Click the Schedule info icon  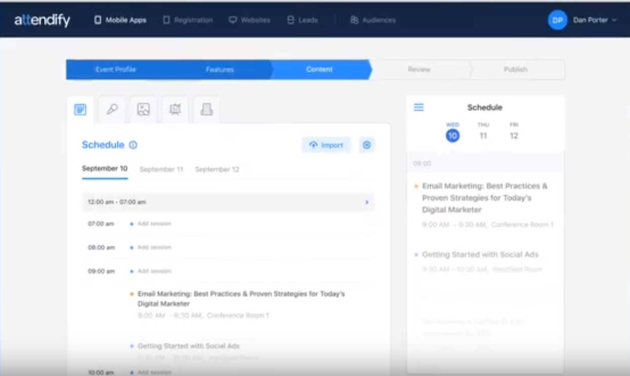[x=133, y=145]
